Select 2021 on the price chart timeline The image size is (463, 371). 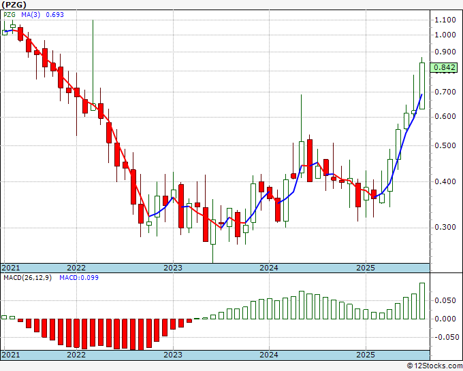coord(11,268)
